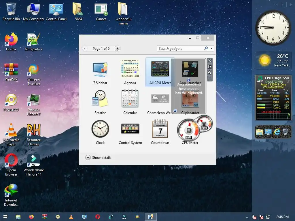Image resolution: width=295 pixels, height=221 pixels.
Task: Select the Countdown gadget
Action: click(160, 132)
